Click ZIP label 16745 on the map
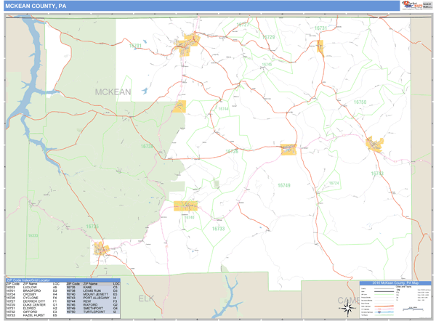The width and height of the screenshot is (436, 321). 267,65
